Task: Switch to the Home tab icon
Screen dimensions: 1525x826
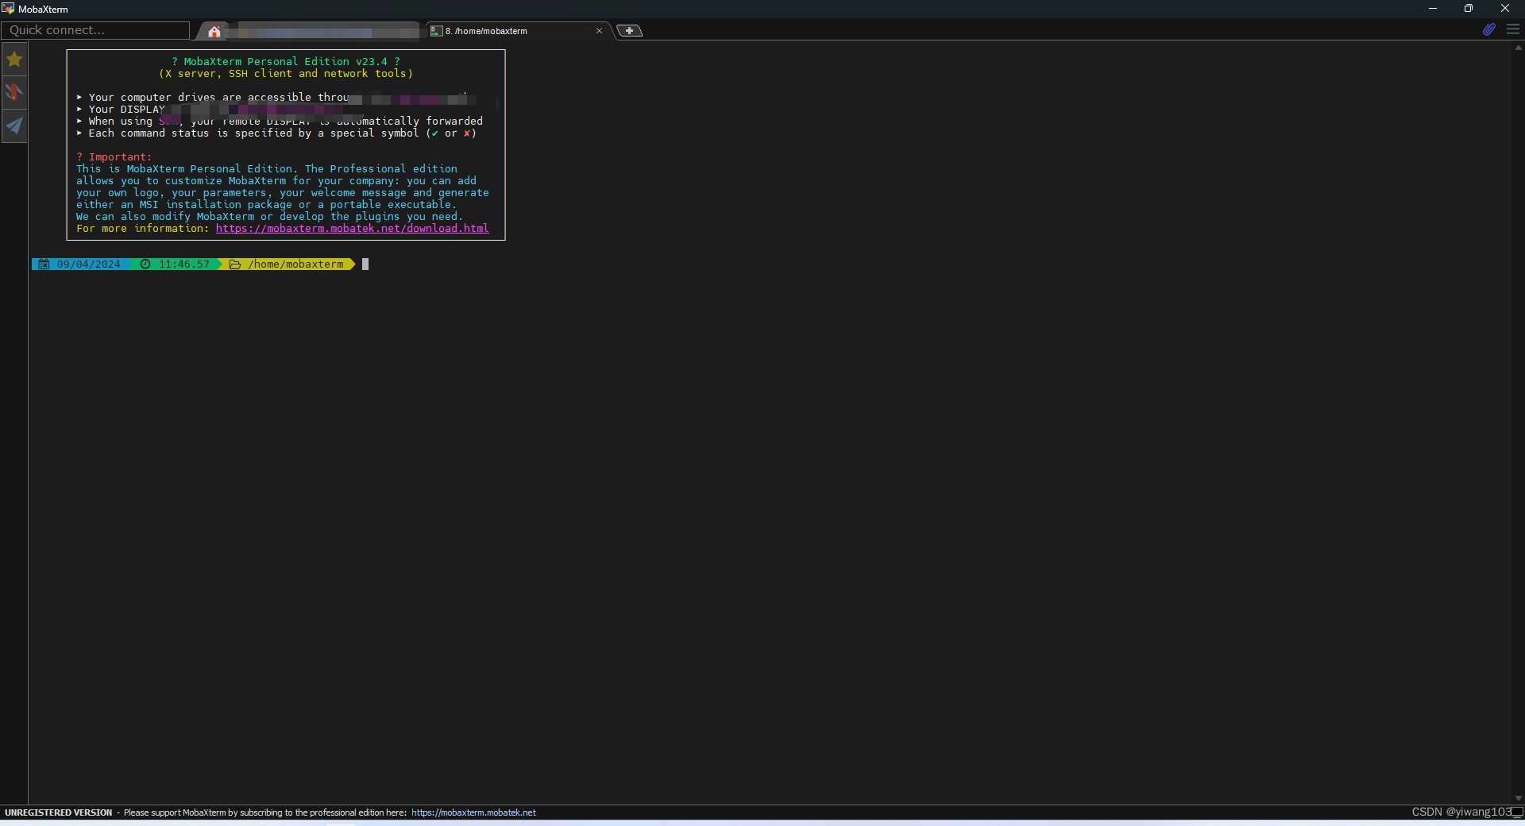Action: click(x=214, y=31)
